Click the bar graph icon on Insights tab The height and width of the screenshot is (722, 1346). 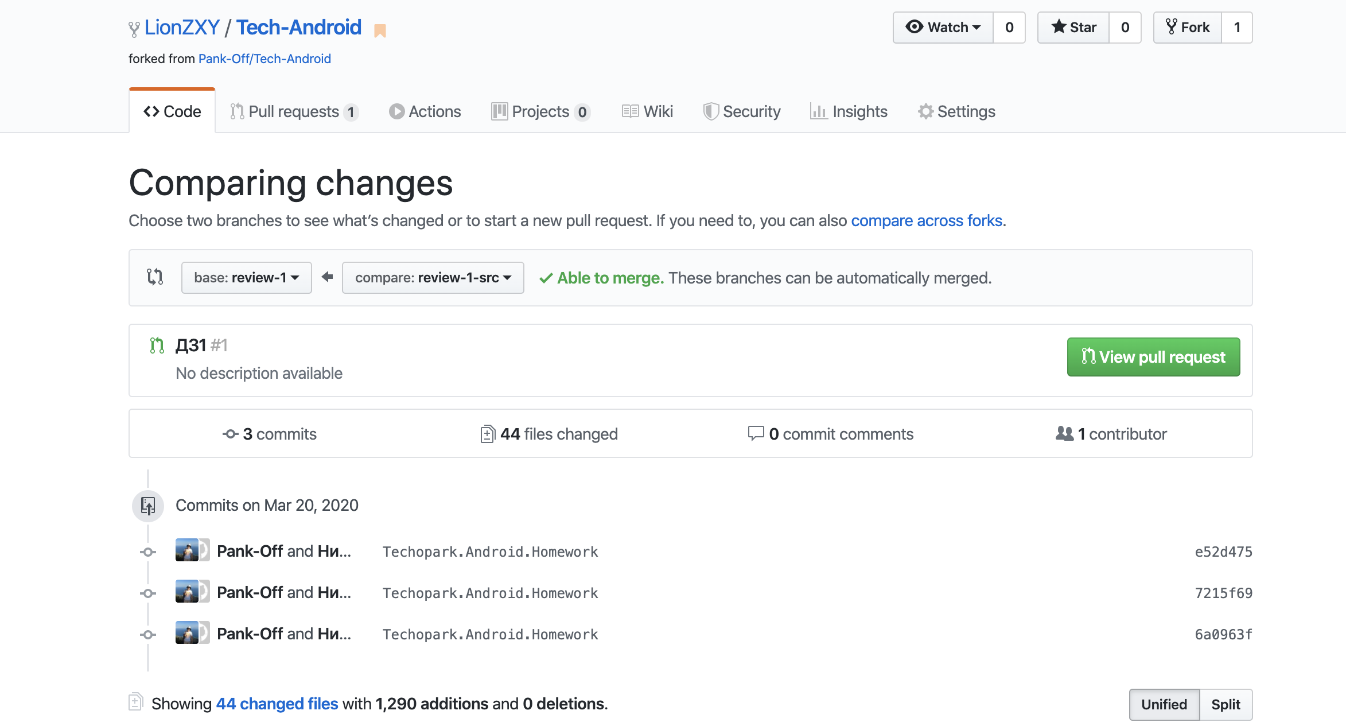coord(819,111)
